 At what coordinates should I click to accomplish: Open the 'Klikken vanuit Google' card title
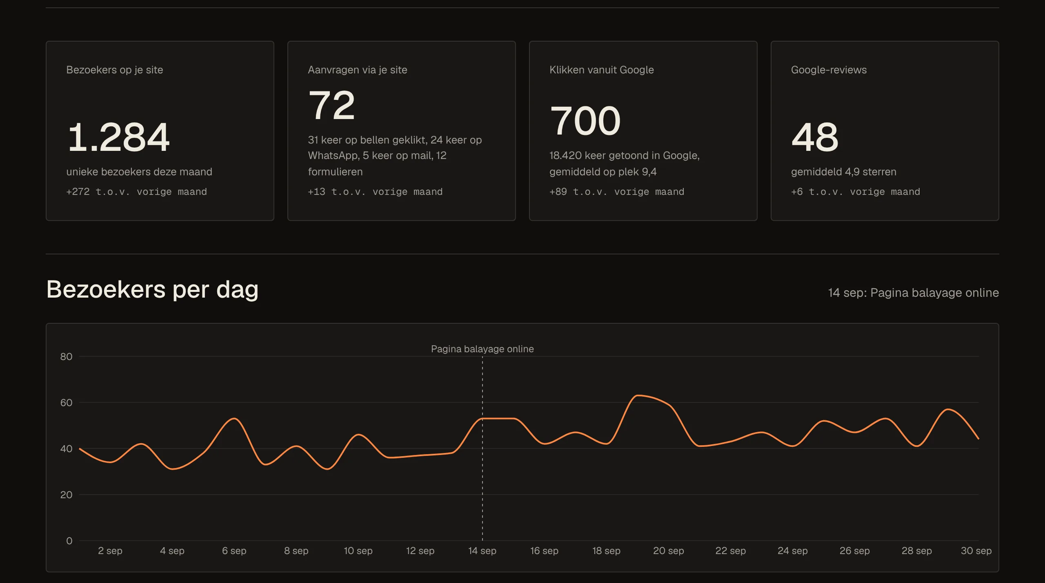click(602, 70)
